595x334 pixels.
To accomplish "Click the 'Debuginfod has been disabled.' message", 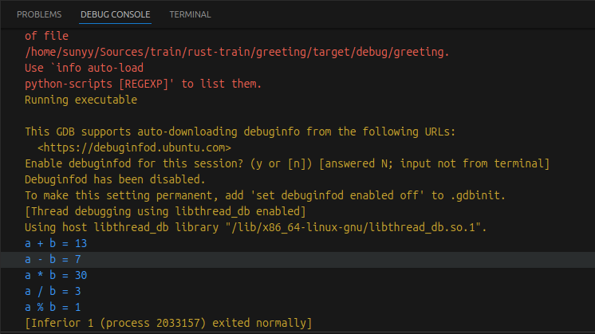I will tap(112, 179).
